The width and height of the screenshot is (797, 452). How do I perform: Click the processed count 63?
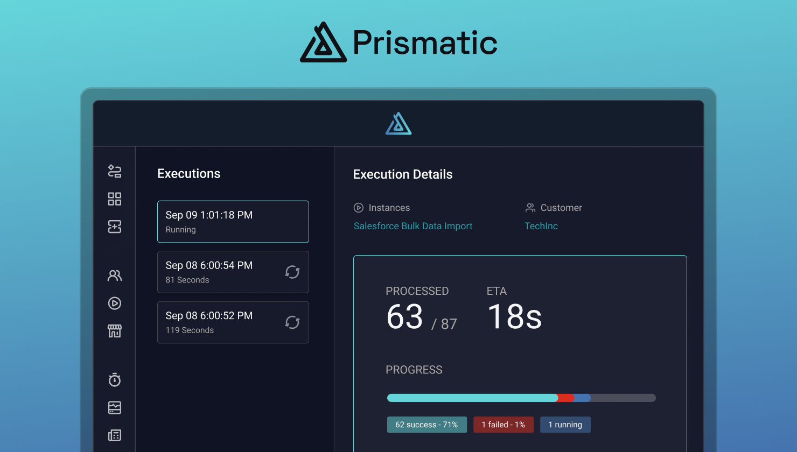[x=405, y=316]
